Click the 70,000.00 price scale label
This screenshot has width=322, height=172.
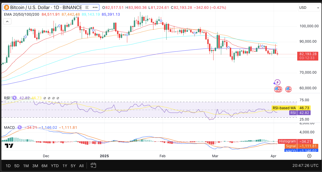[x=308, y=72]
